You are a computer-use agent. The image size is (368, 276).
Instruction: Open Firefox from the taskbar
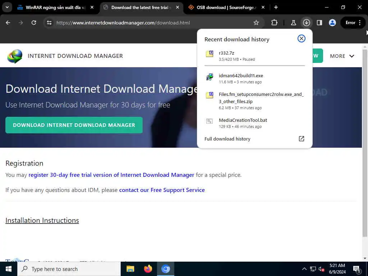click(148, 269)
